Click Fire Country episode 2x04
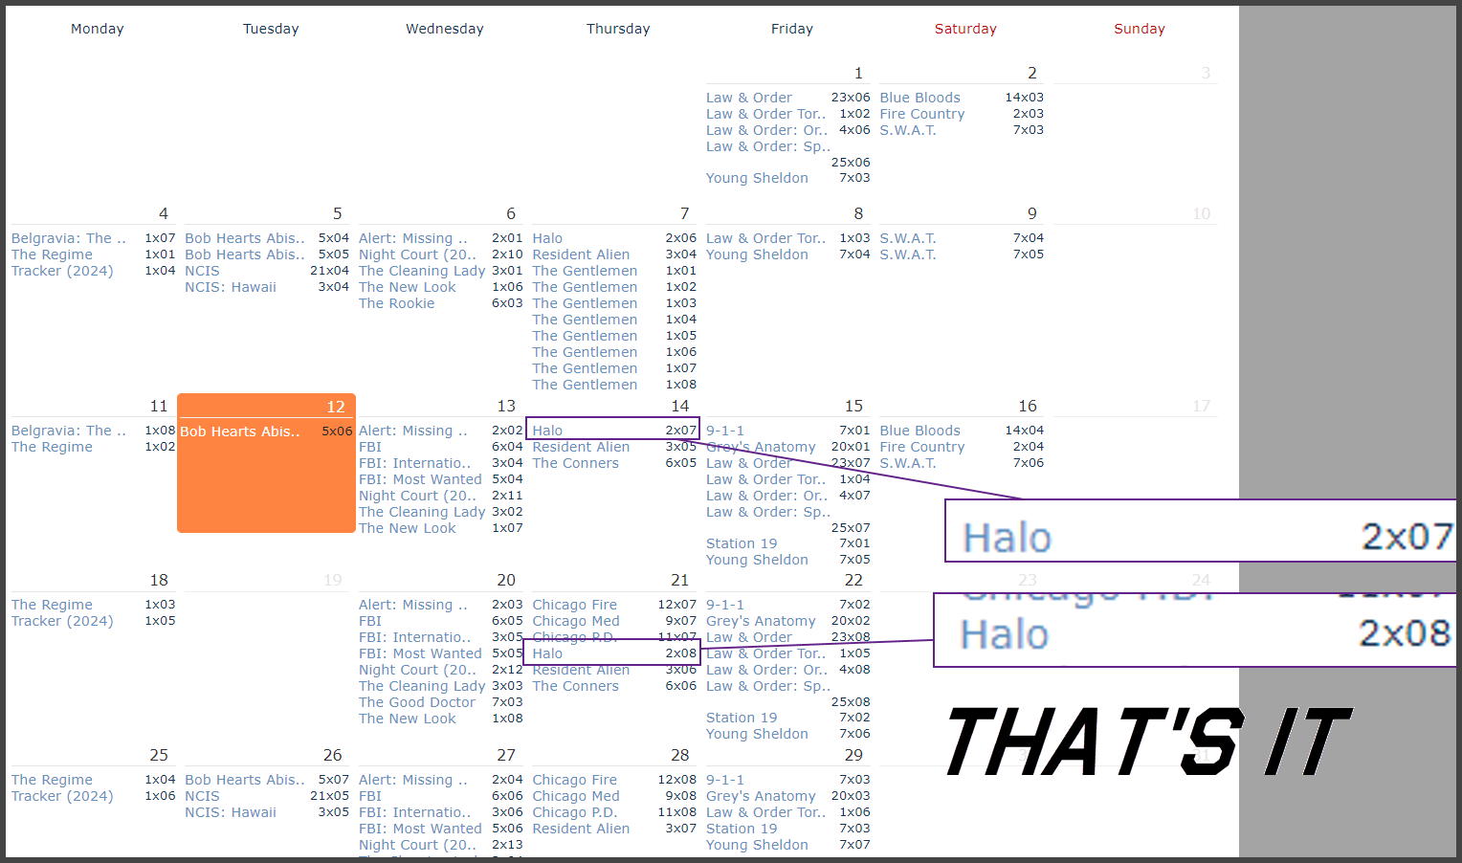The image size is (1462, 863). (x=922, y=447)
